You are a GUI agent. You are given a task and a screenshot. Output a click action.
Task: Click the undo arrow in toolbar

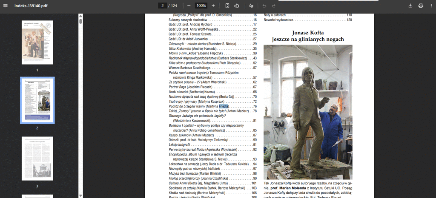coord(264,6)
